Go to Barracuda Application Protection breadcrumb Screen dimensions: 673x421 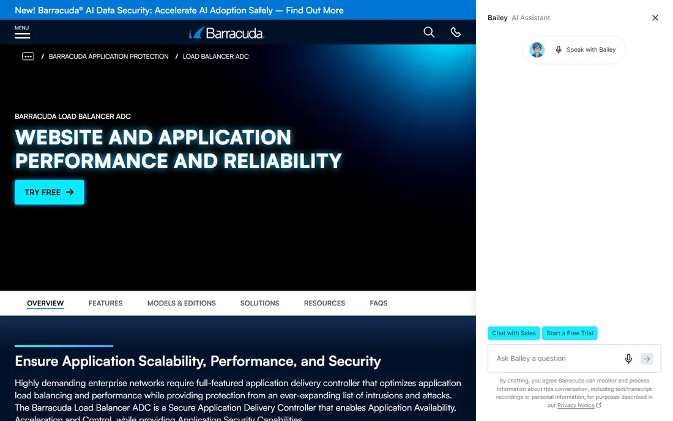coord(108,56)
